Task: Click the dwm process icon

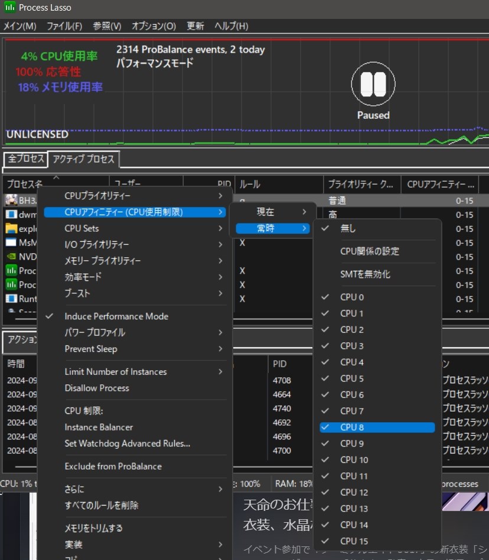Action: click(11, 215)
